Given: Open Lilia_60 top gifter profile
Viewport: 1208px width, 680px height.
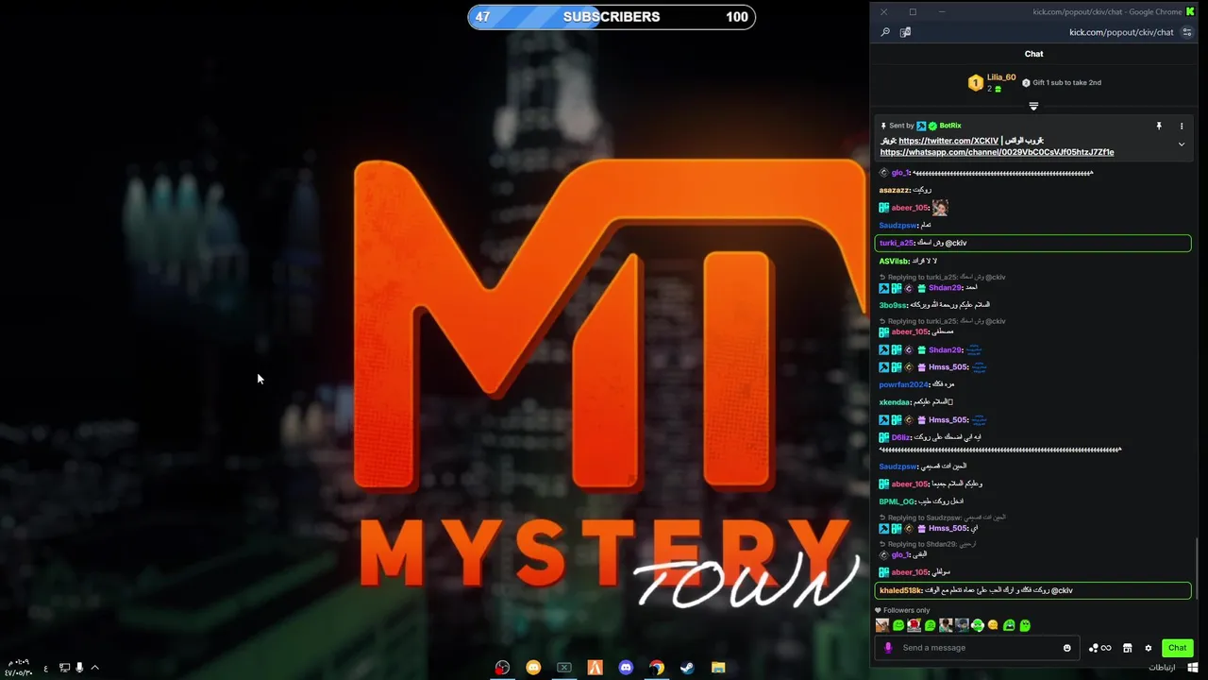Looking at the screenshot, I should click(1001, 77).
